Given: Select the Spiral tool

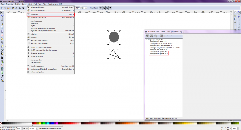Looking at the screenshot, I should click(2, 42).
